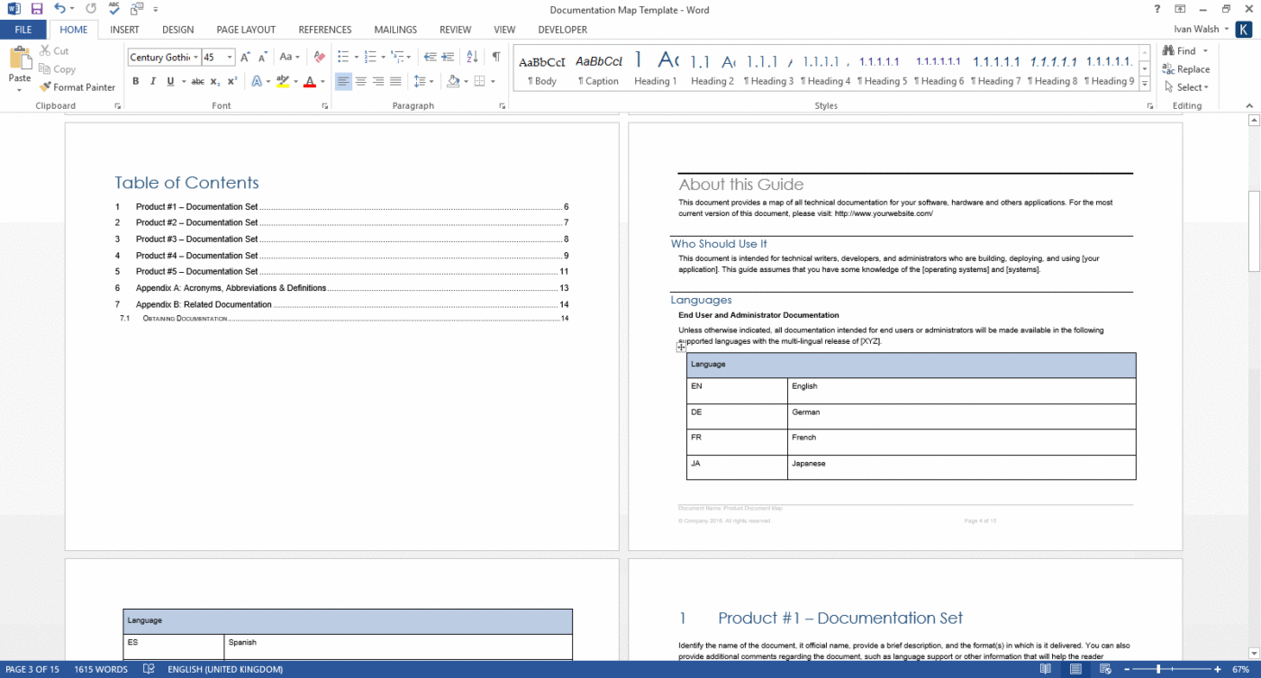Check word count showing 1615 WORDS
The image size is (1261, 678).
click(x=100, y=669)
